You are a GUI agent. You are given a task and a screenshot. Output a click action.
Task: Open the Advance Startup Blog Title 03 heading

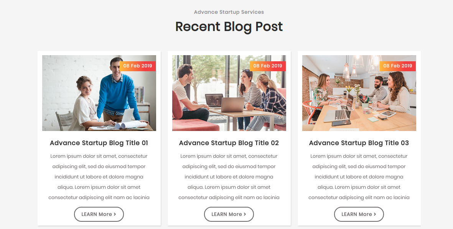(359, 143)
